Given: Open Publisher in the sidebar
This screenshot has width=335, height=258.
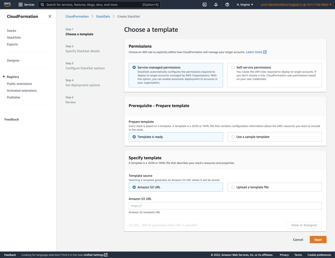Looking at the screenshot, I should pyautogui.click(x=14, y=97).
